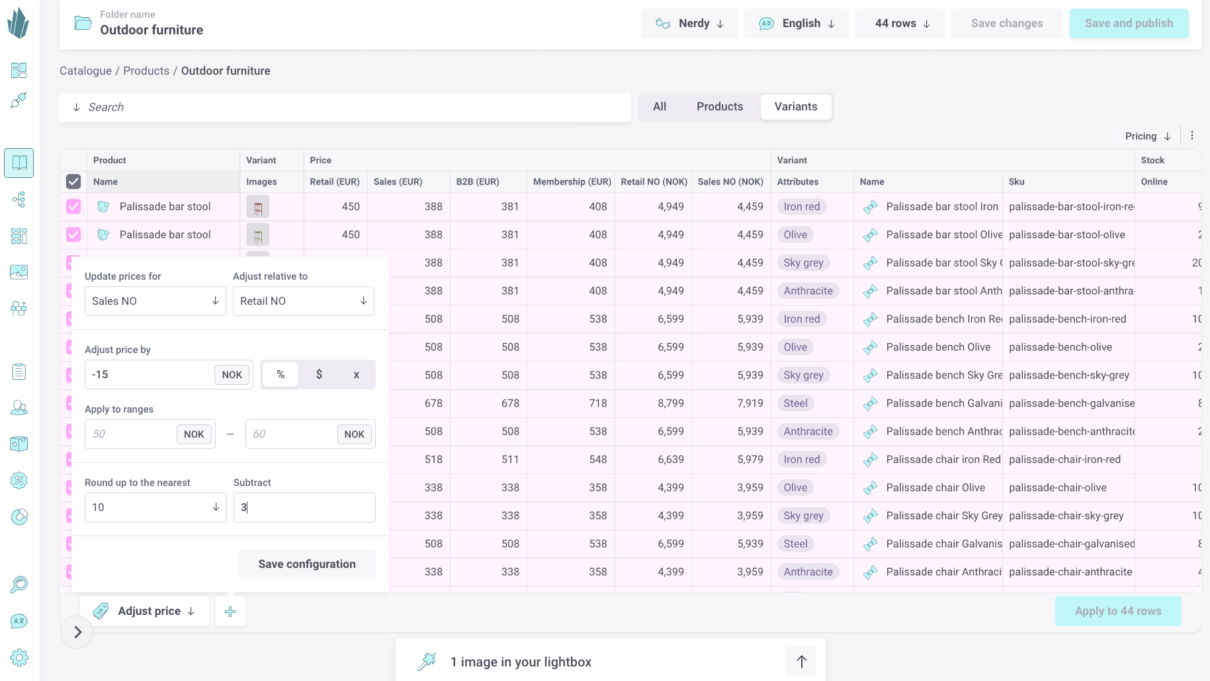Open the search magnifier icon in sidebar
This screenshot has height=681, width=1210.
19,584
